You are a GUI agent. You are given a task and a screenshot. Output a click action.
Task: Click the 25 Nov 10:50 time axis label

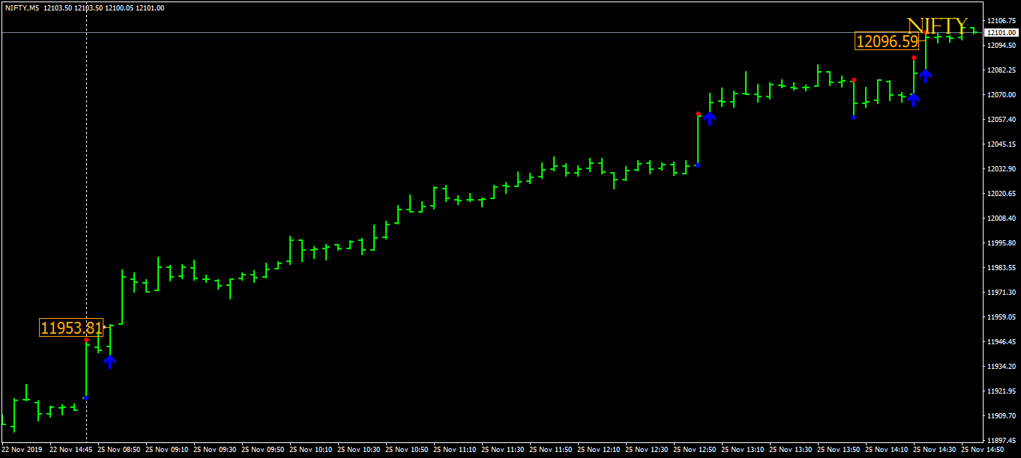pos(407,451)
